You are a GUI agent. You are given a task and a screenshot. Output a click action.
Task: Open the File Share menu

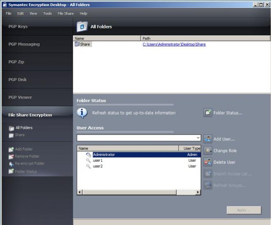pyautogui.click(x=66, y=13)
